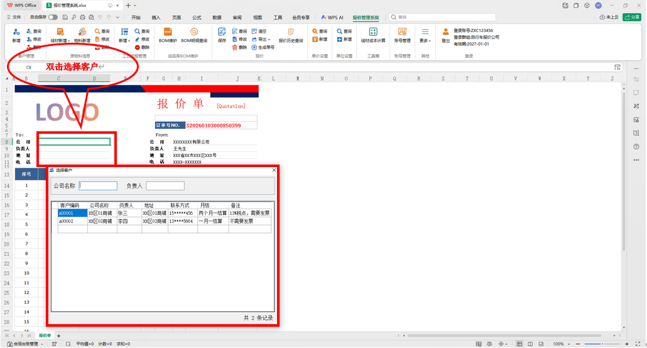Click 物料新增 in the 原物料信息 group

82,35
